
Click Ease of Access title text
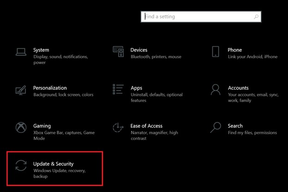pos(146,126)
